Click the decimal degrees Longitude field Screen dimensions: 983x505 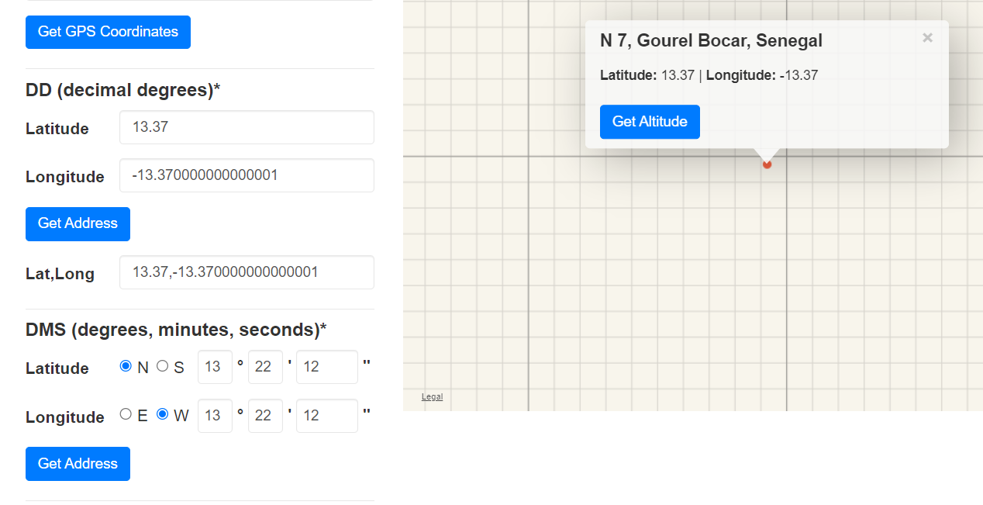tap(247, 175)
